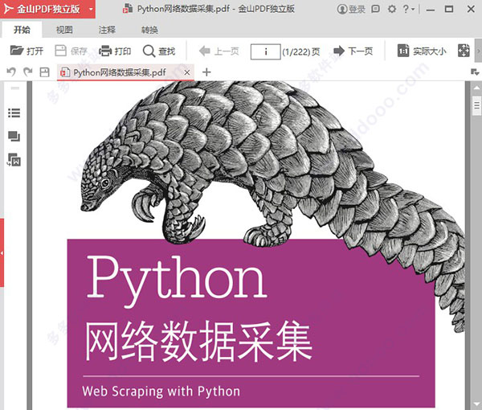
Task: Open the help question mark menu
Action: 409,9
